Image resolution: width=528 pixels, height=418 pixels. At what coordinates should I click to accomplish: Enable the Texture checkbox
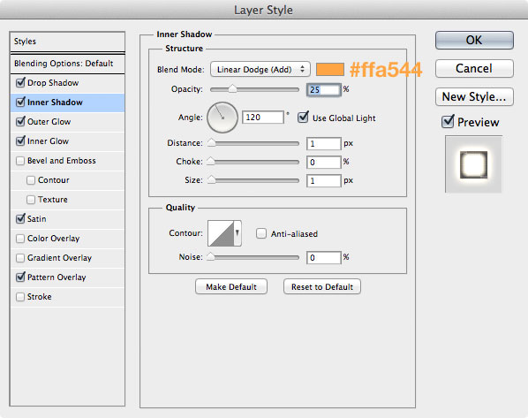coord(31,200)
